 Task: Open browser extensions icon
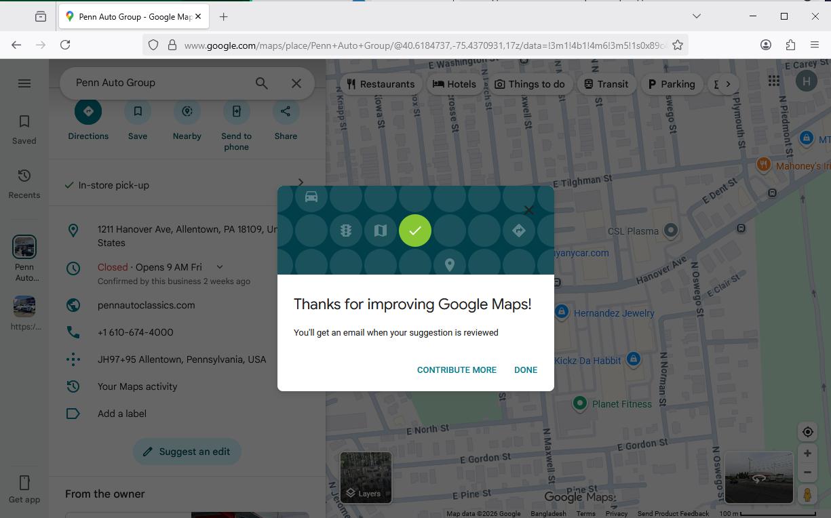point(790,45)
